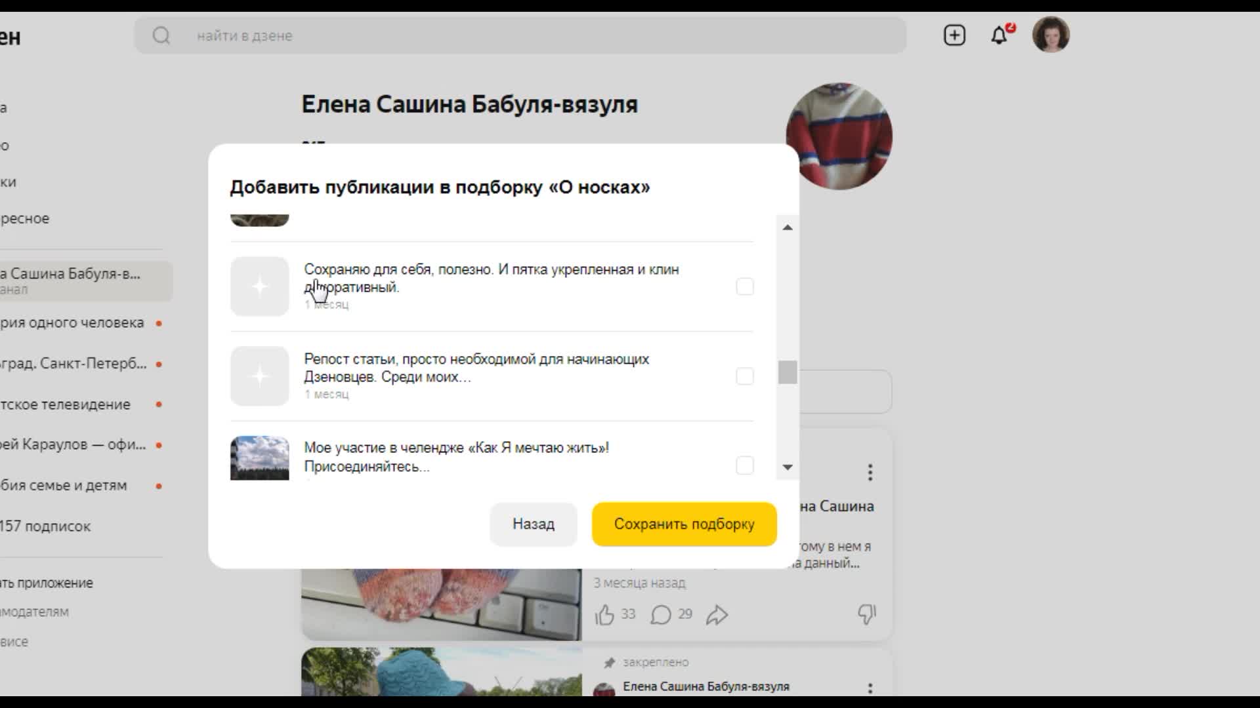Open the '157 подписок' link
Image resolution: width=1260 pixels, height=708 pixels.
coord(45,526)
